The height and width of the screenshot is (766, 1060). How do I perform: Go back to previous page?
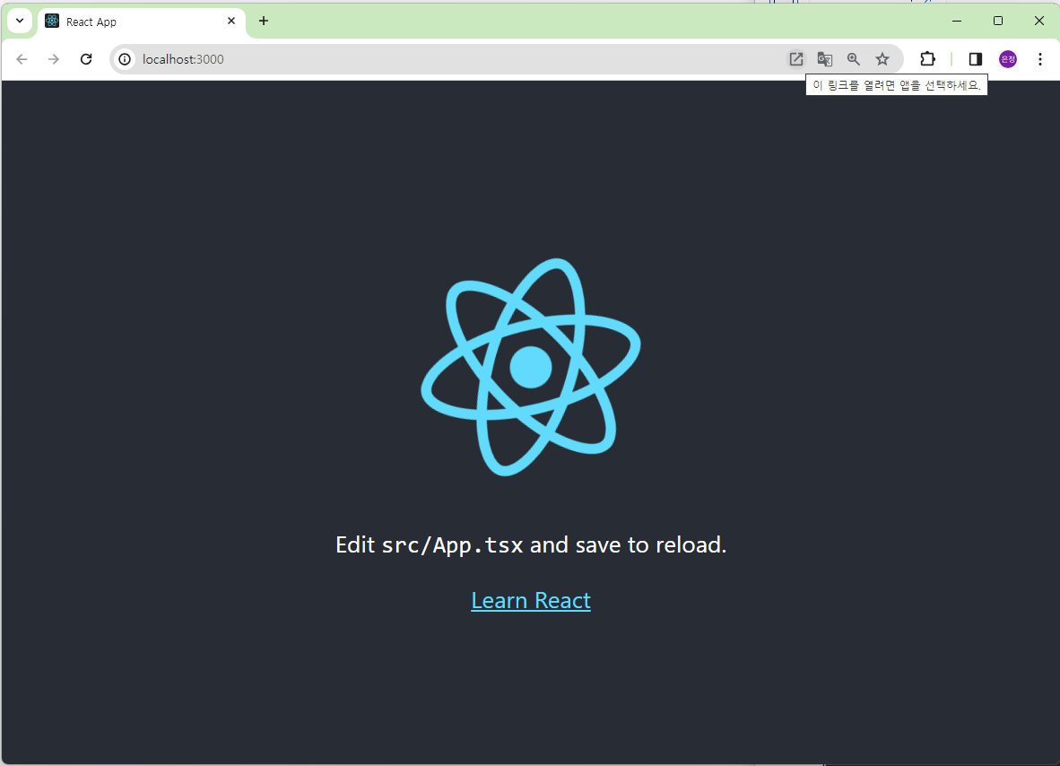tap(22, 59)
